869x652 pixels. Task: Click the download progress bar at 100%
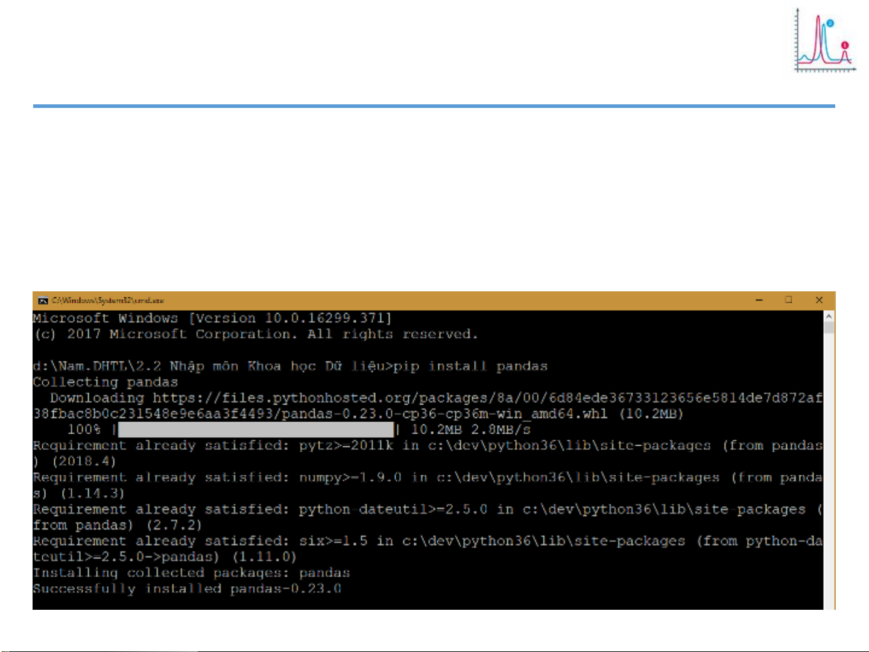tap(256, 429)
